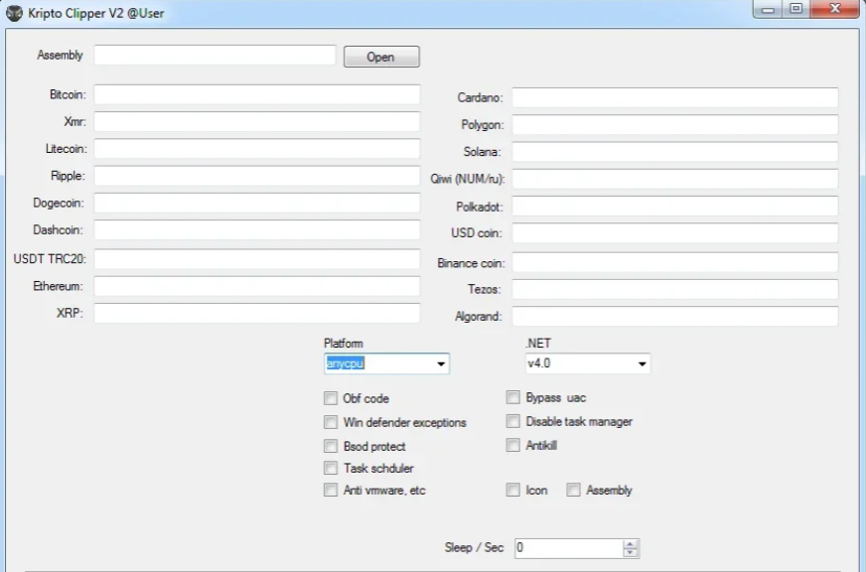Focus the USDT TRC20 field
Image resolution: width=866 pixels, height=572 pixels.
pos(256,259)
